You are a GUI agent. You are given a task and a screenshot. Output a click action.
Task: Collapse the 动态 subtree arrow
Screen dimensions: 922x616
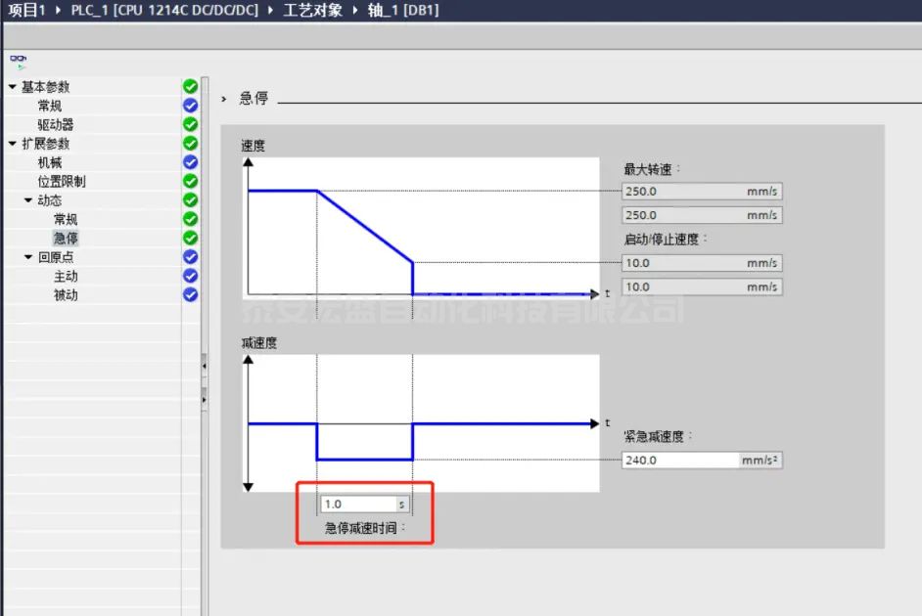[x=28, y=200]
